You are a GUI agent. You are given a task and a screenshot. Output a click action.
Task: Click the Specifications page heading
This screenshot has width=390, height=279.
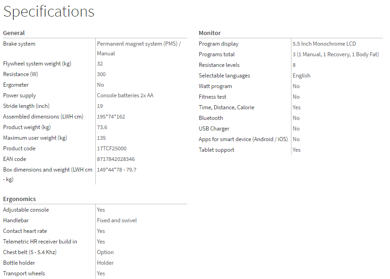[49, 12]
